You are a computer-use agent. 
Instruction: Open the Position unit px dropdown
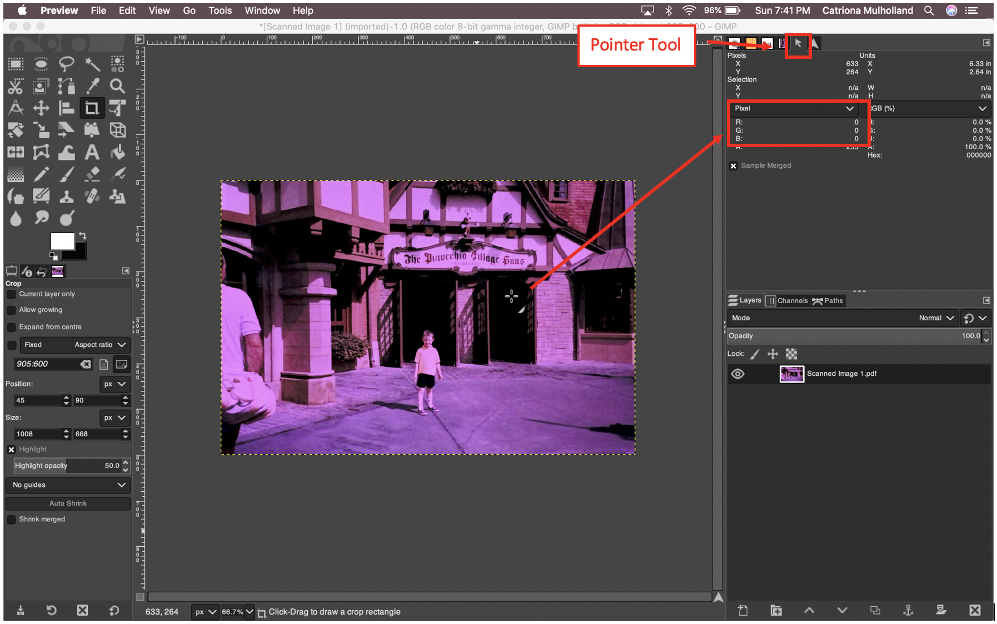point(115,384)
